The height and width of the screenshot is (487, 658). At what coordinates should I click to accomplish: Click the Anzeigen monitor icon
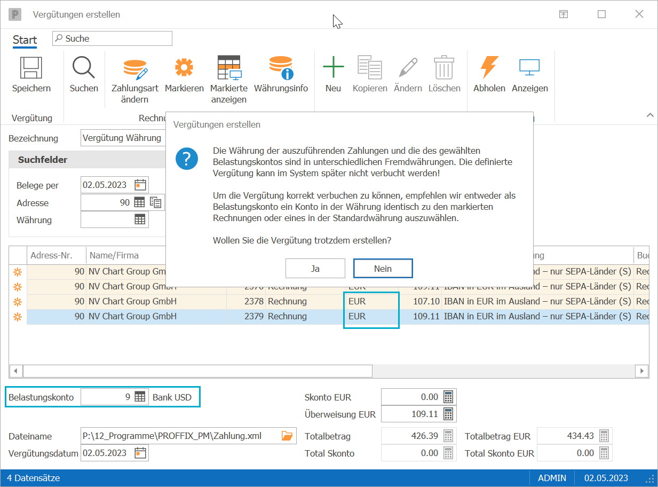click(x=529, y=68)
